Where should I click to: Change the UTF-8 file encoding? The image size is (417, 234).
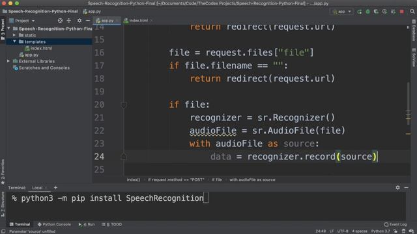[x=343, y=231]
